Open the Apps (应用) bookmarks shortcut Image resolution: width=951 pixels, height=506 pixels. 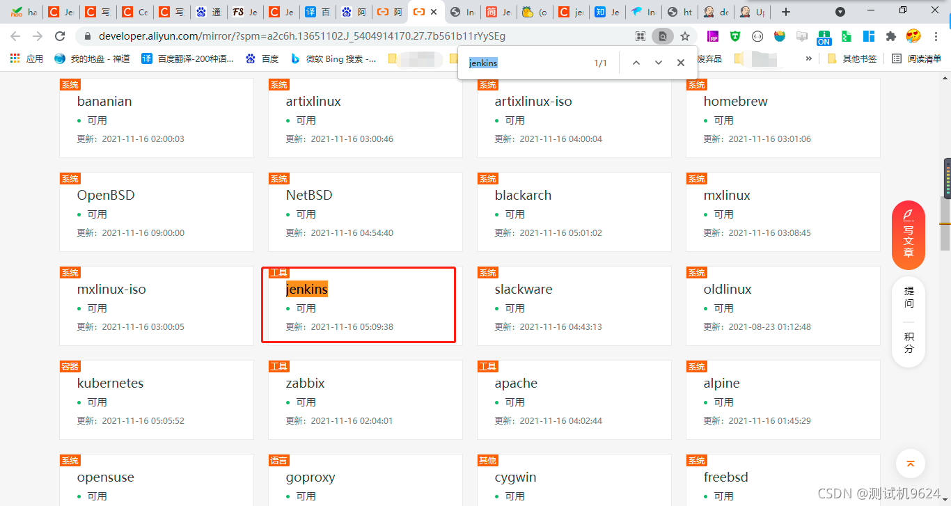[27, 58]
